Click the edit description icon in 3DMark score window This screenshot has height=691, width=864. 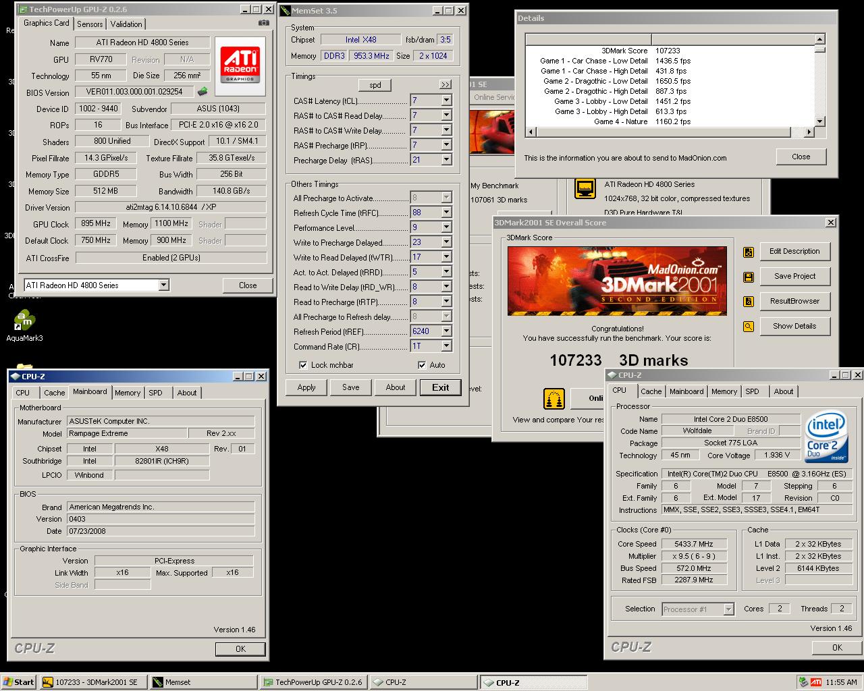748,252
